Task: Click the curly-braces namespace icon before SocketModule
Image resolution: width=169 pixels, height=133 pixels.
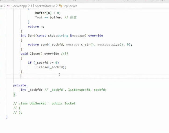Action: 32,6
